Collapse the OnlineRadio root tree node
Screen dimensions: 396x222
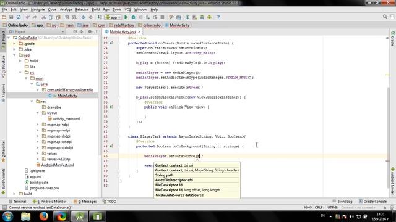point(9,38)
